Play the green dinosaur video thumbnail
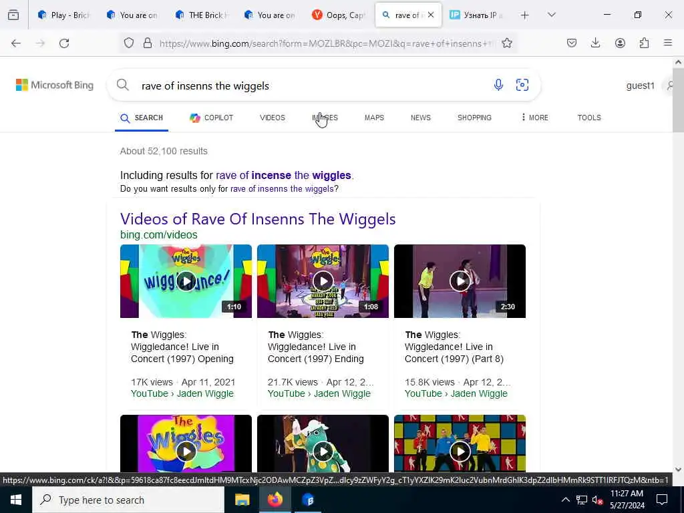 coord(323,444)
